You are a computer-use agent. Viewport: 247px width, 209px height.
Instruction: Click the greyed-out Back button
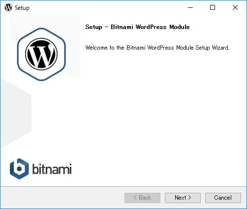[x=142, y=198]
